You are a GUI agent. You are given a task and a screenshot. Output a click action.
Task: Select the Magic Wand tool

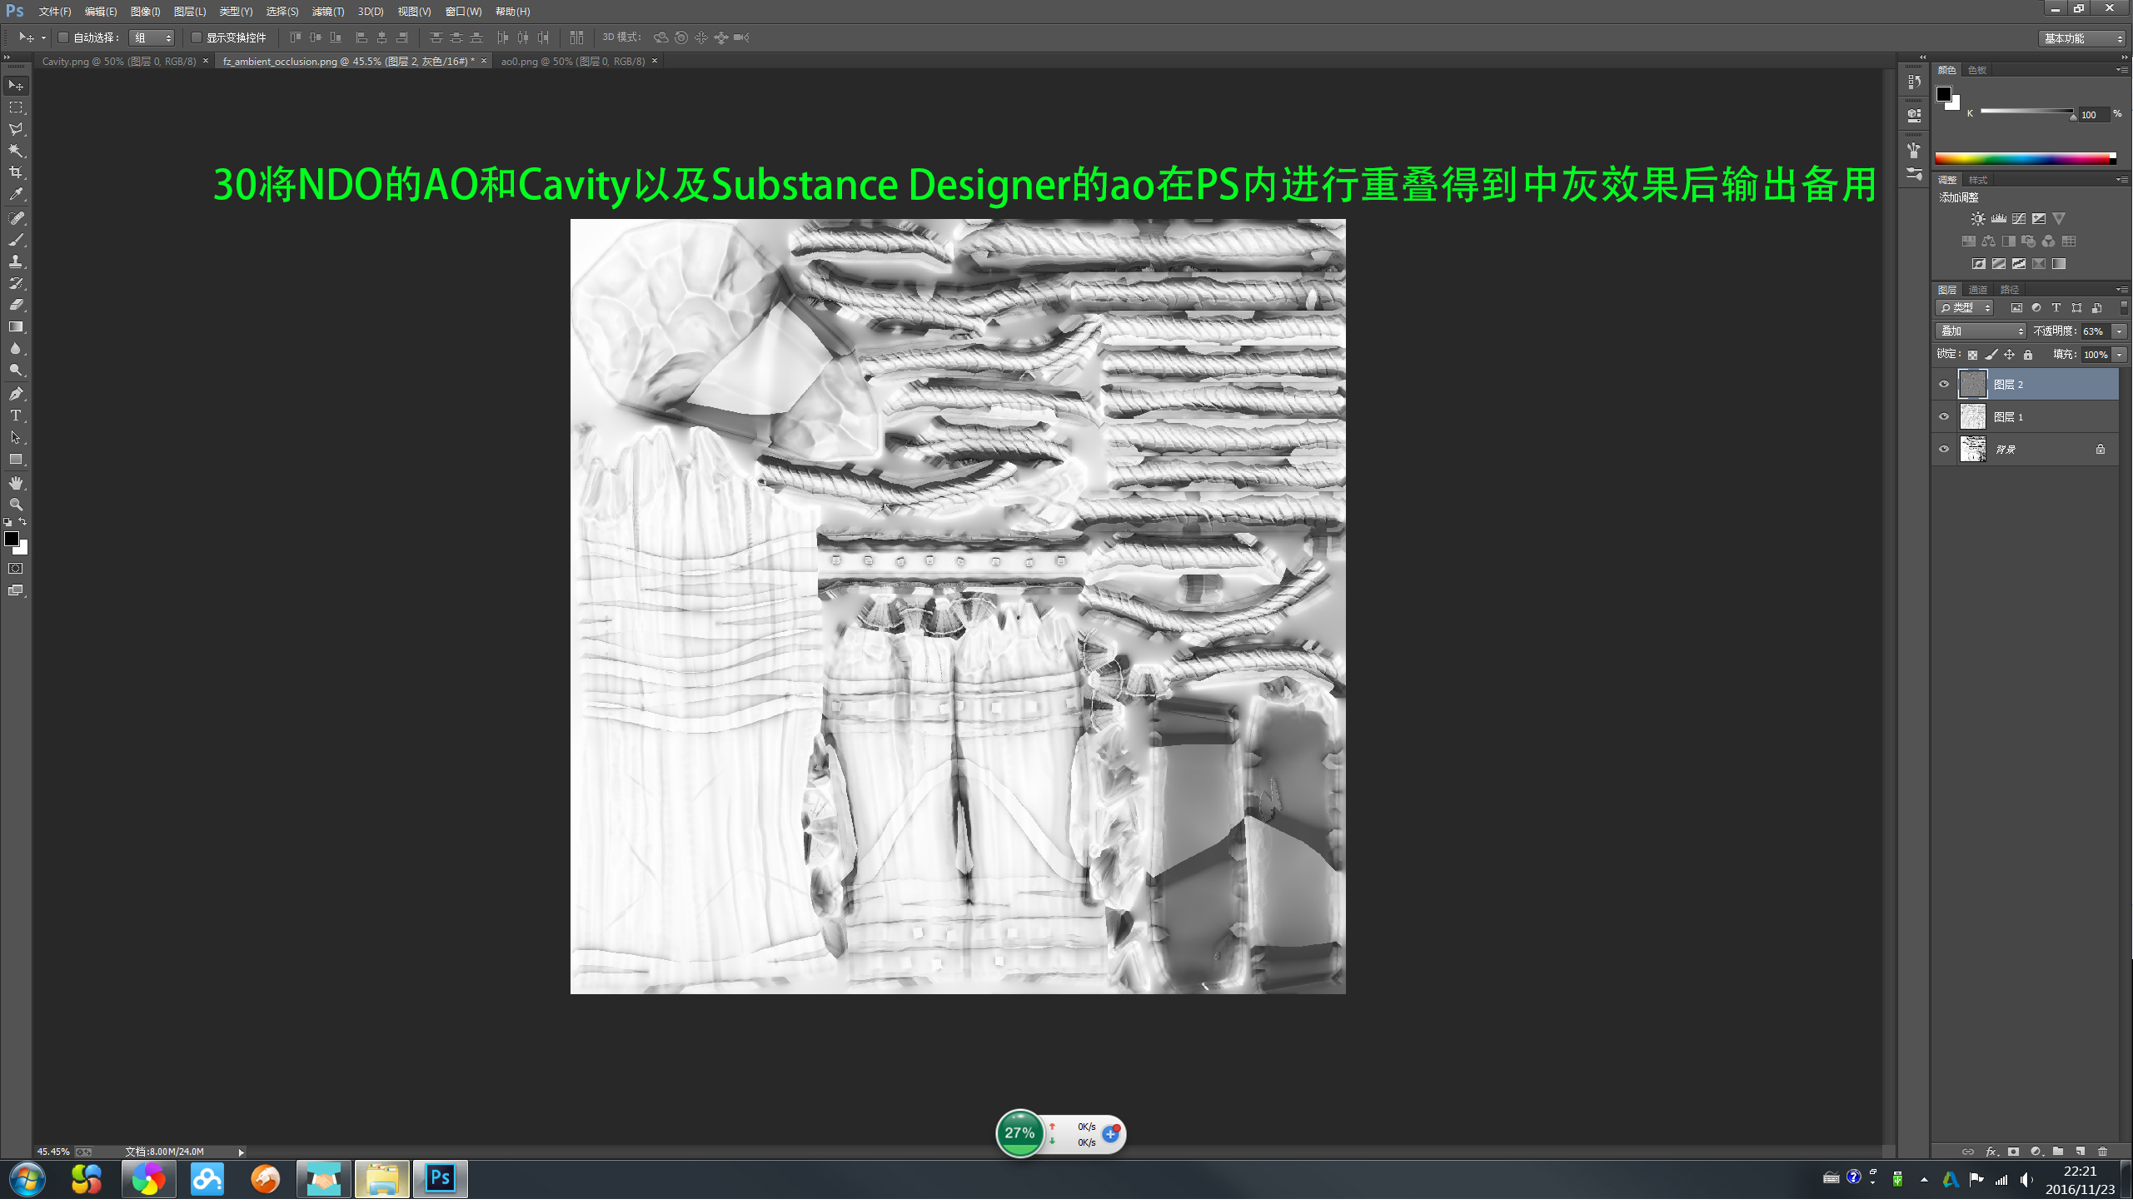(x=16, y=151)
